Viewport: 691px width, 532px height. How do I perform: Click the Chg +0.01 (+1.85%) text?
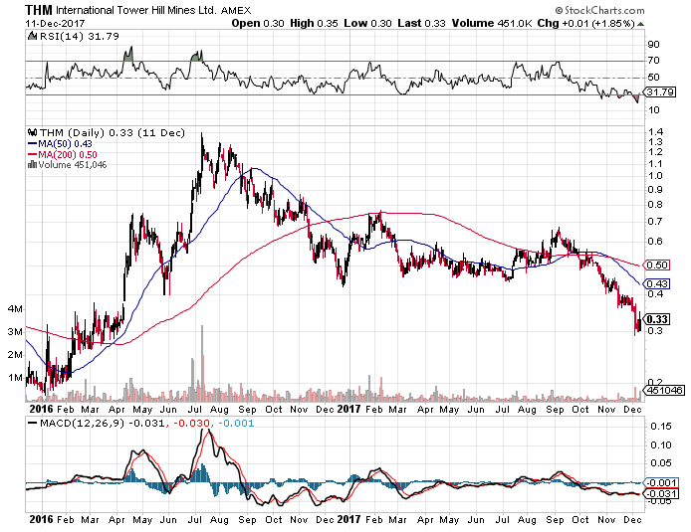click(585, 23)
